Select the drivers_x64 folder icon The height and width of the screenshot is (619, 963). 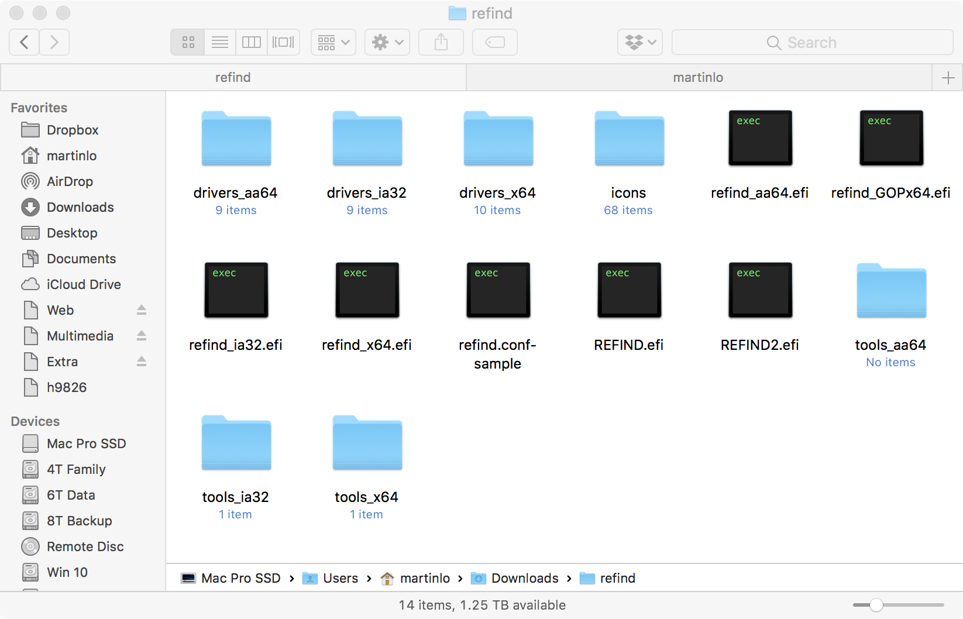(498, 138)
